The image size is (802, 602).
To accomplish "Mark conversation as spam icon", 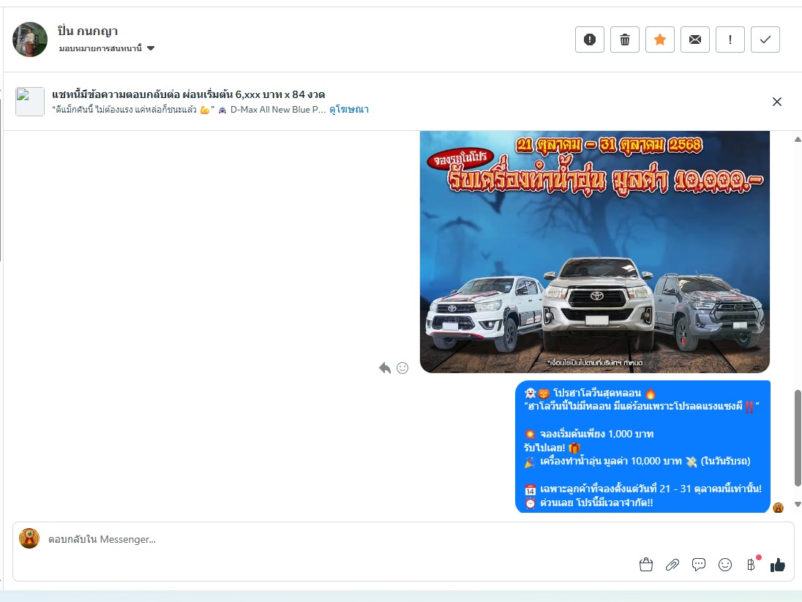I will click(x=590, y=39).
